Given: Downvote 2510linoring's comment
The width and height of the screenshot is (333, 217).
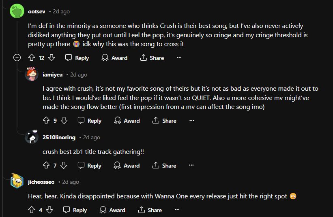Looking at the screenshot, I should 64,165.
